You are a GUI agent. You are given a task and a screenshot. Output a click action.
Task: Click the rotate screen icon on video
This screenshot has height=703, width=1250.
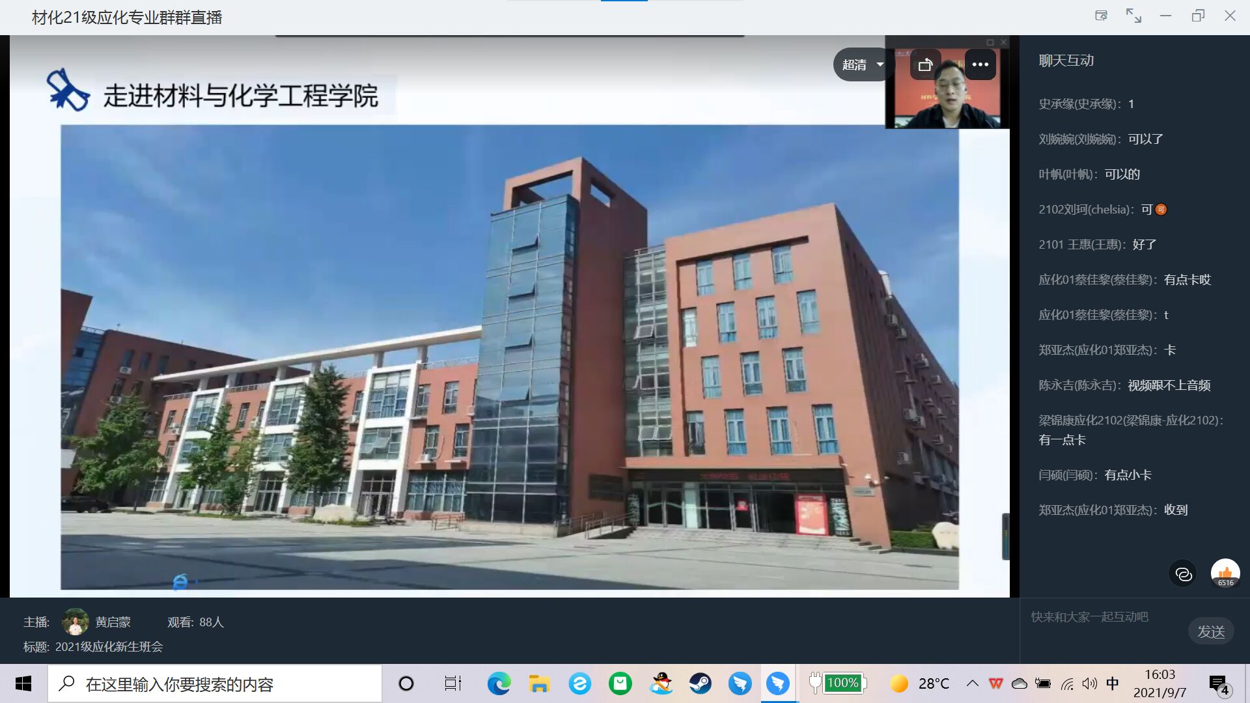click(925, 64)
